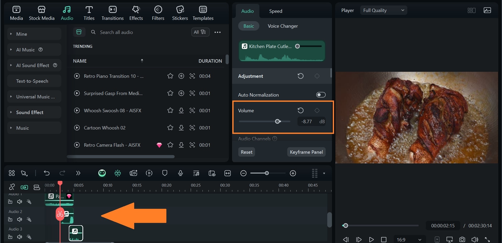Click the timeline zoom slider handle
This screenshot has height=243, width=502.
[267, 173]
